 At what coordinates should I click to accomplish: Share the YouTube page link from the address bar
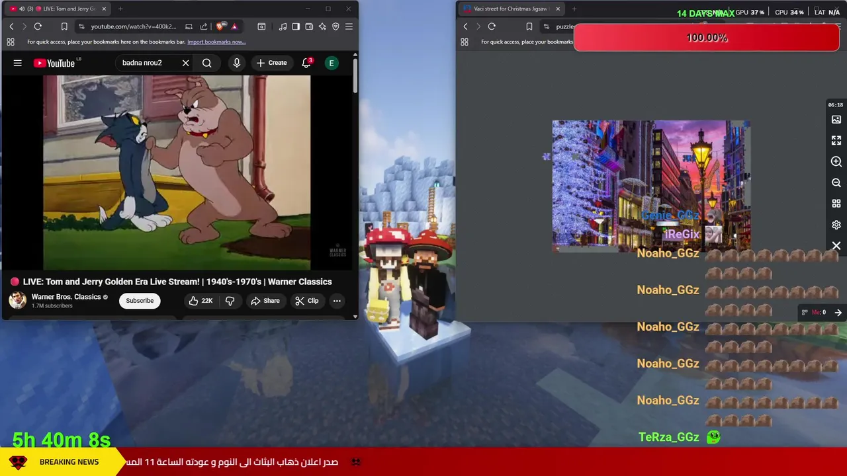(x=203, y=26)
